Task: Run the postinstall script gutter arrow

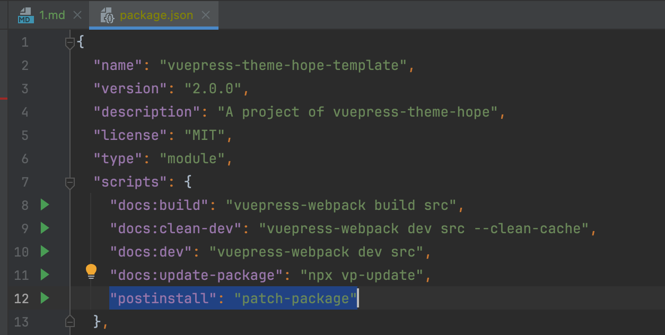Action: tap(45, 298)
